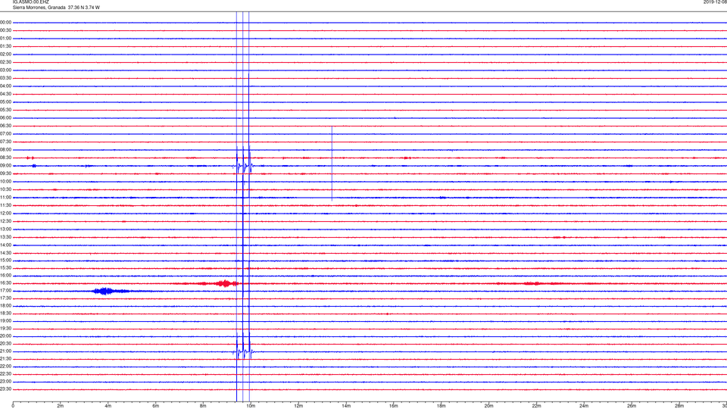Select the 17:00 row label

(x=5, y=291)
